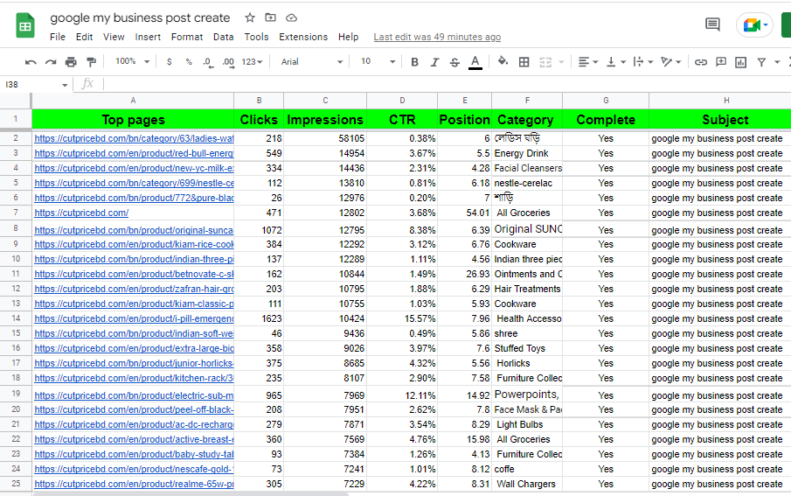Image resolution: width=791 pixels, height=496 pixels.
Task: Expand the font size 10 dropdown
Action: pyautogui.click(x=377, y=62)
